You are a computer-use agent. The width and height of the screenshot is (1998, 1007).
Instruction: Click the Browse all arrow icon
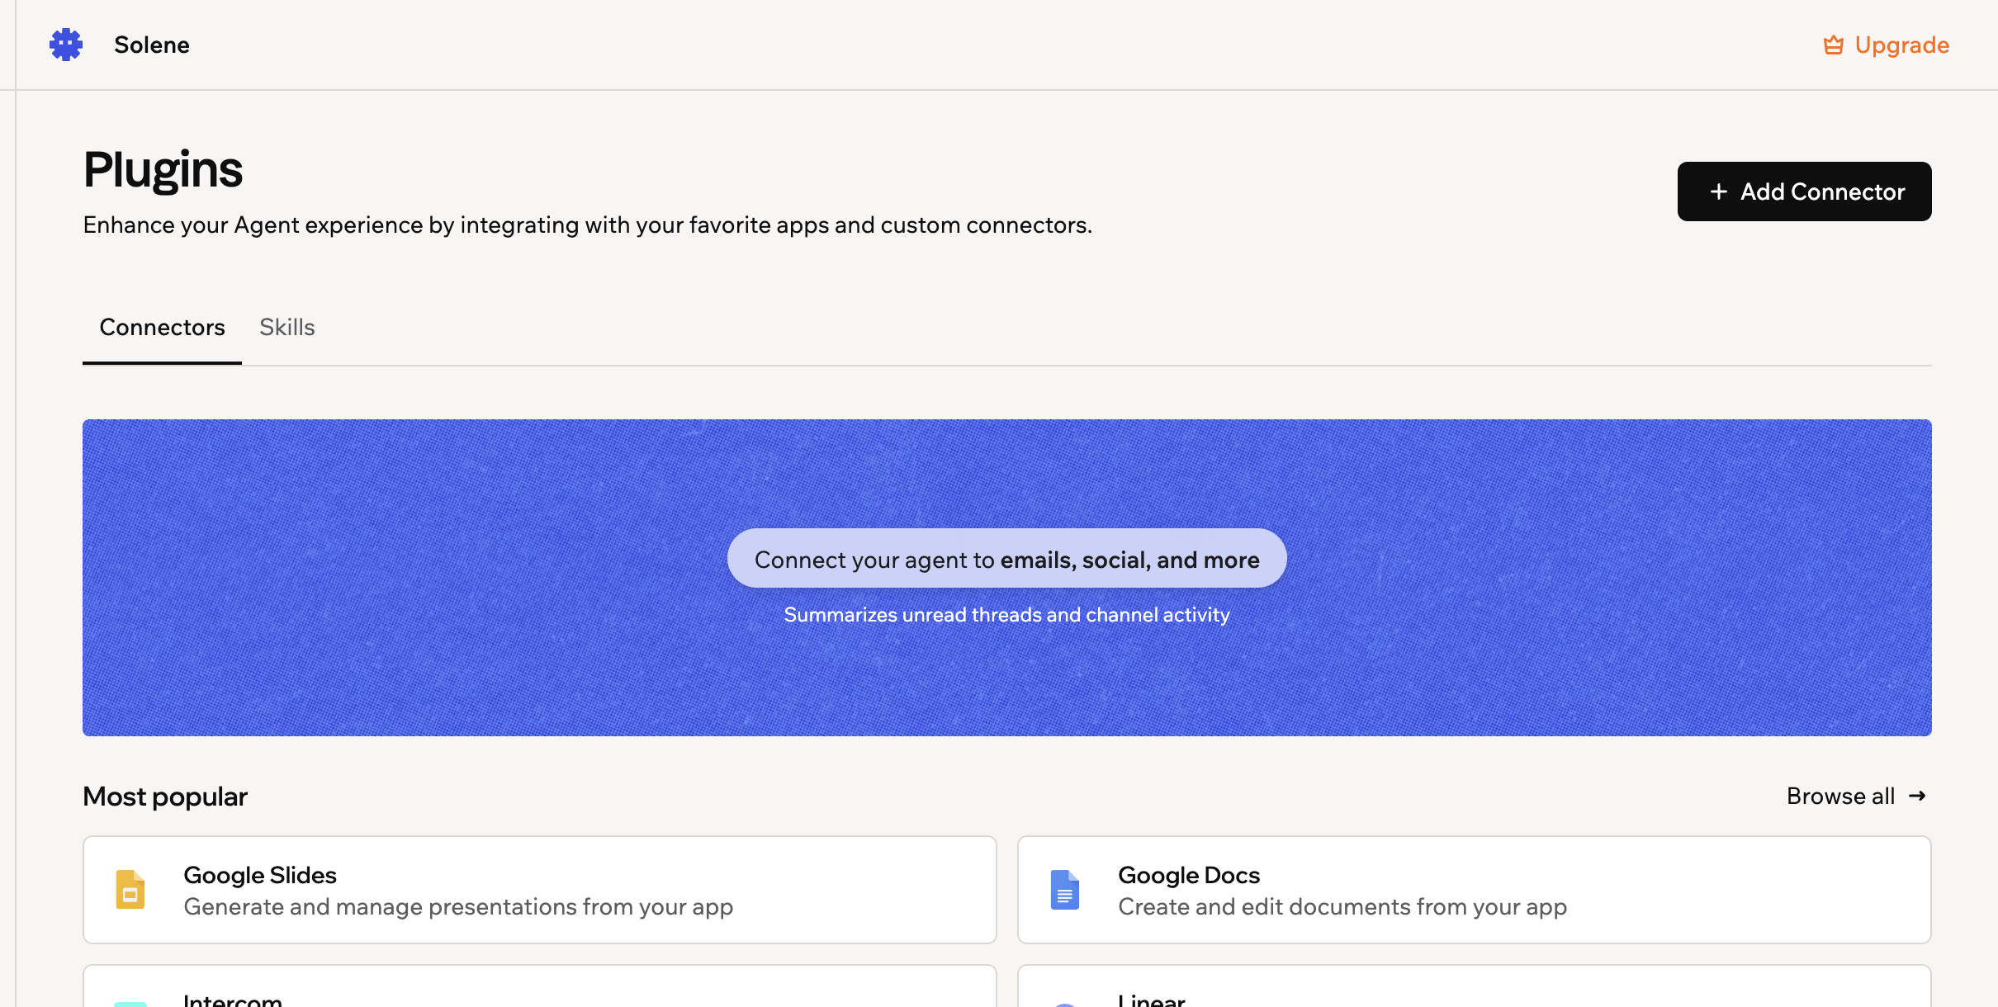pos(1917,796)
